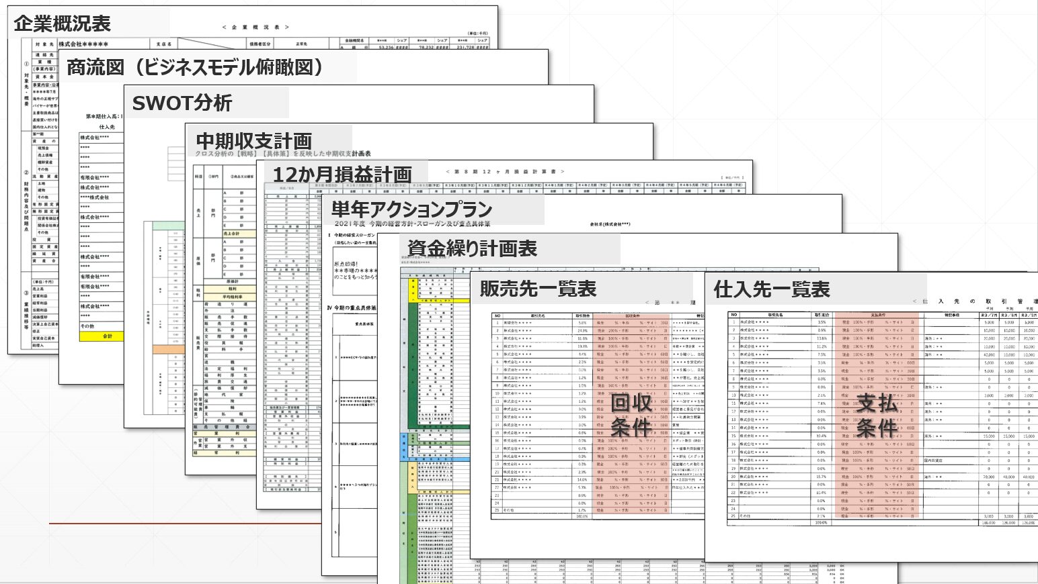Select the yellow 合計 cell in 商流図
The width and height of the screenshot is (1038, 584).
107,336
